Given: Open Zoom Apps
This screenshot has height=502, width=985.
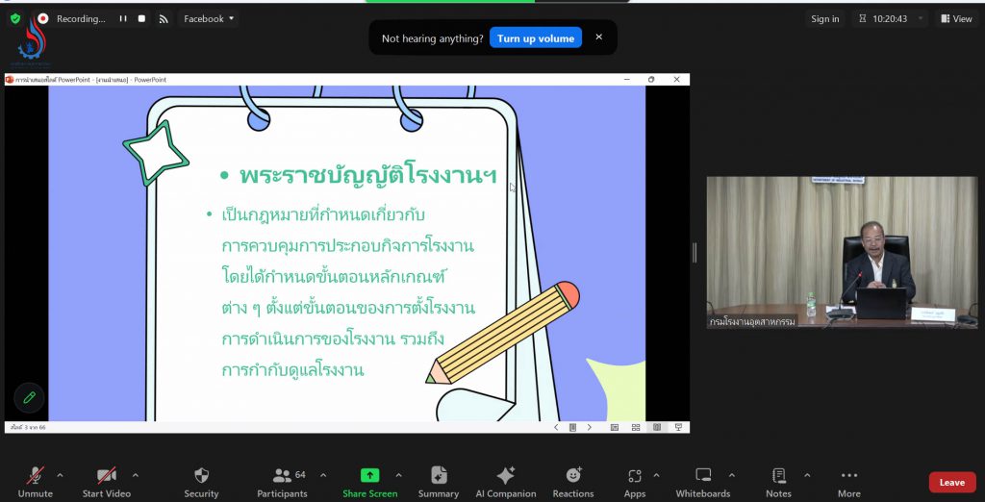Looking at the screenshot, I should (635, 483).
